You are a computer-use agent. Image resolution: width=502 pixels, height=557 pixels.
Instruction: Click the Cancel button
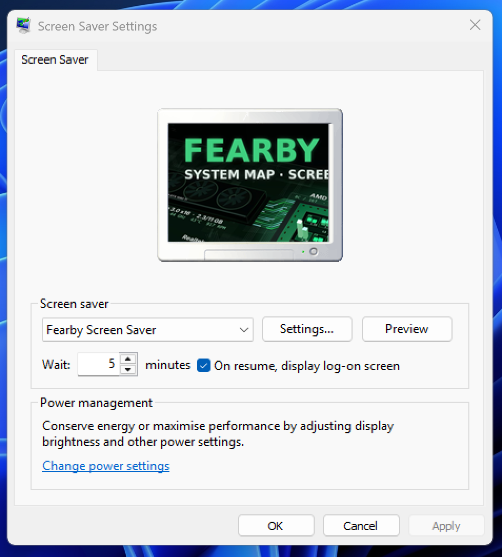coord(361,526)
